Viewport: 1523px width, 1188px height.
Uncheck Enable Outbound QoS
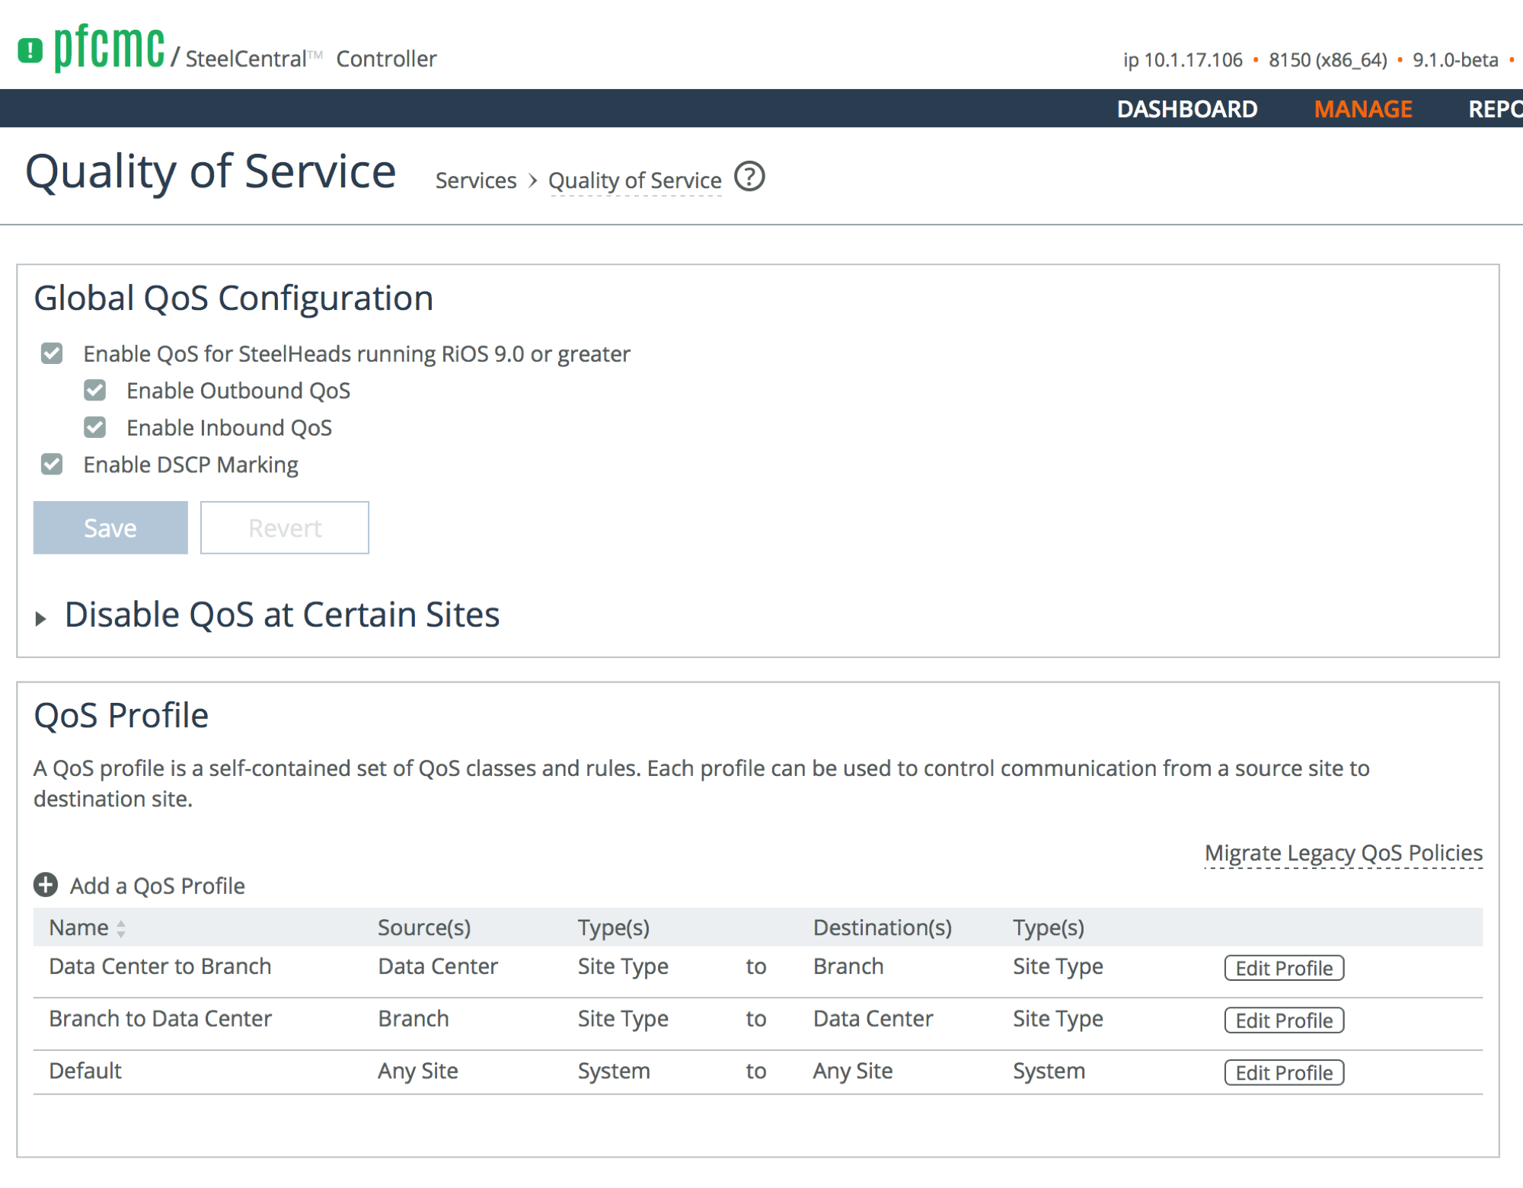point(95,391)
